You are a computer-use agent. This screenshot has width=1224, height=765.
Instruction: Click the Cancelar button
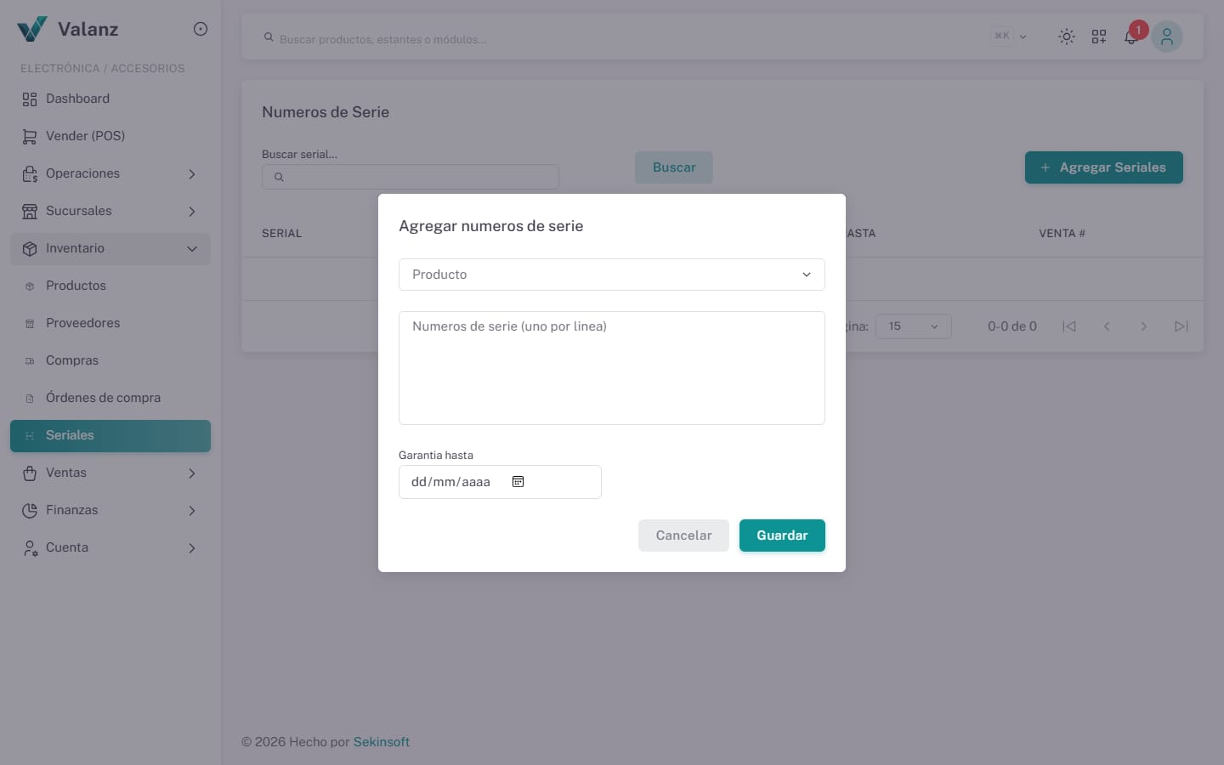tap(683, 535)
